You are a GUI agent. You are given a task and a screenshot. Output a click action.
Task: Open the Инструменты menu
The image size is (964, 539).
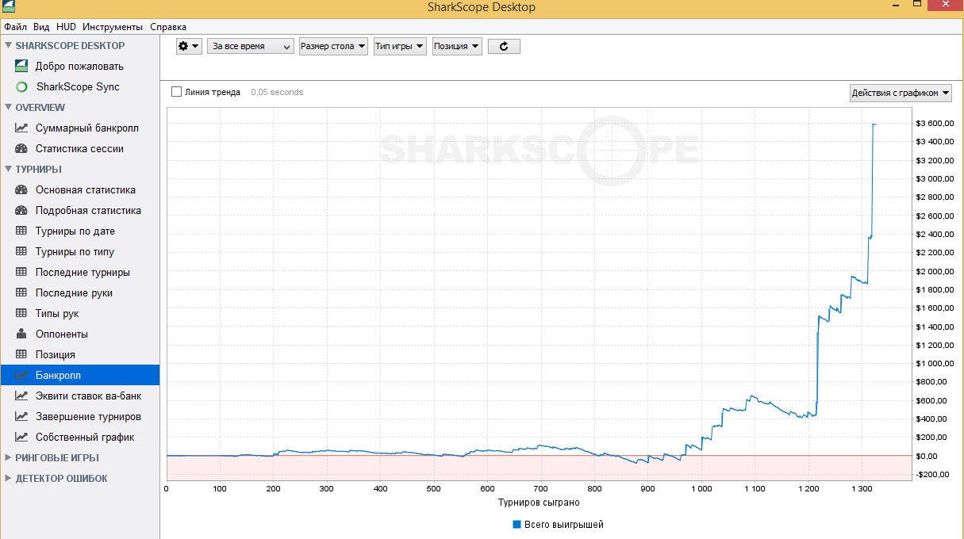(x=113, y=26)
